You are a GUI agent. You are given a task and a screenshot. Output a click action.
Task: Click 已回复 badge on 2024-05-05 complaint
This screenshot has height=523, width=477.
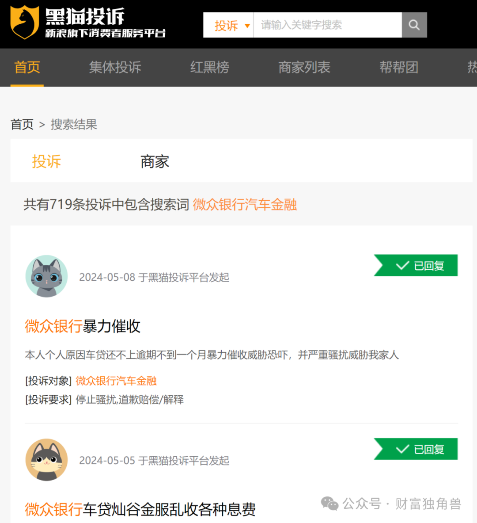(x=416, y=449)
